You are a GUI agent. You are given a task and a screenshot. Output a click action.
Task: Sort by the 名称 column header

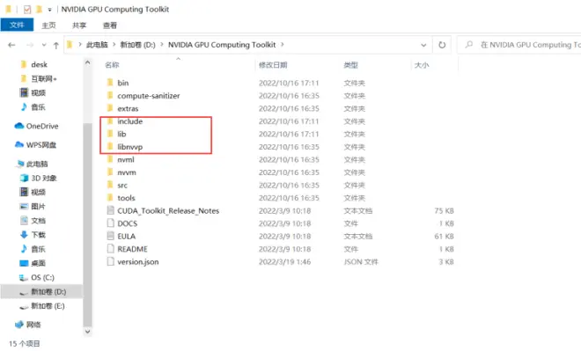click(x=112, y=65)
